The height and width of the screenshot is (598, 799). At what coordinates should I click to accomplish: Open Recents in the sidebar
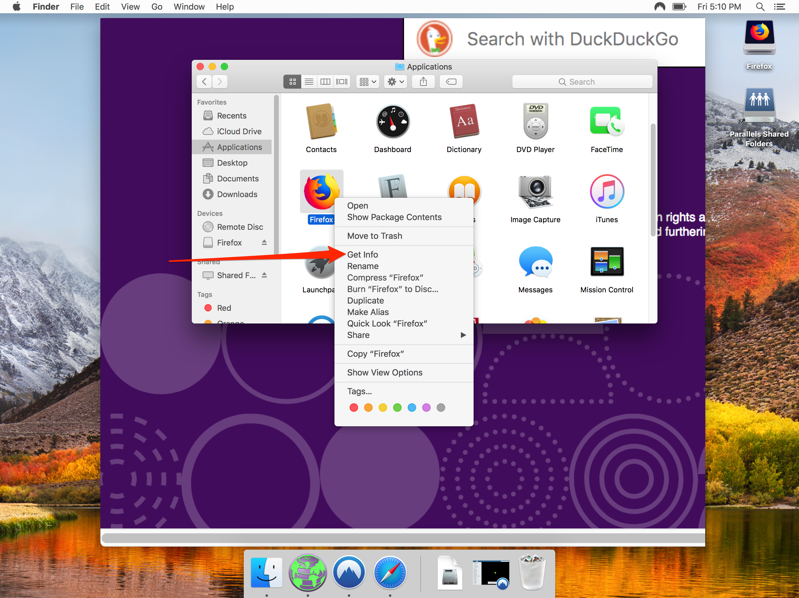(x=232, y=115)
